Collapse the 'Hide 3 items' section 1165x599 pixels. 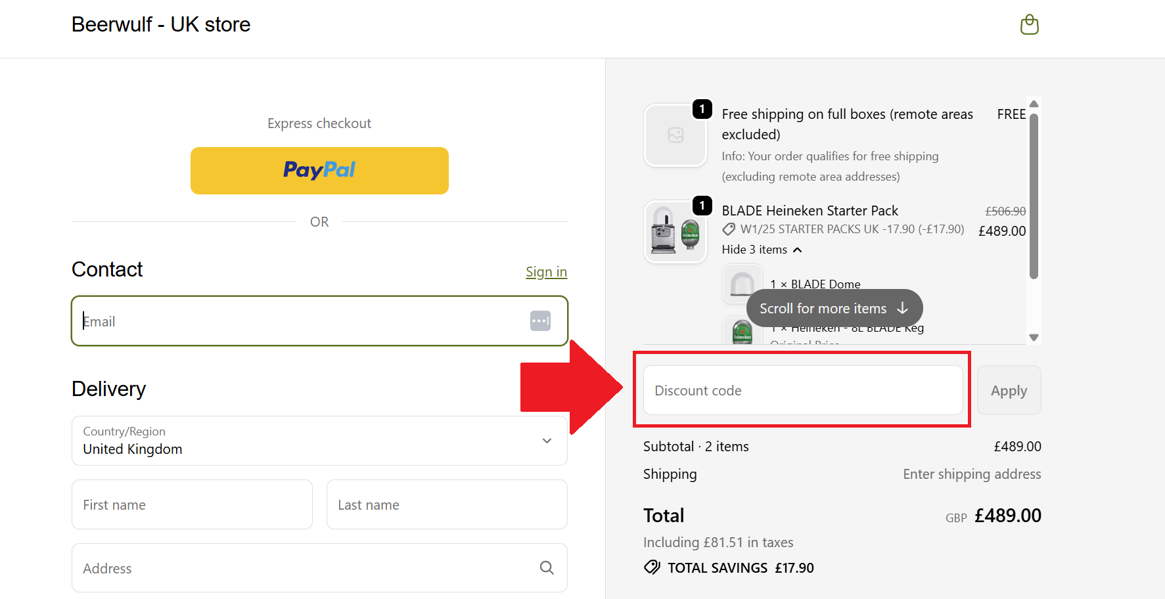(762, 250)
